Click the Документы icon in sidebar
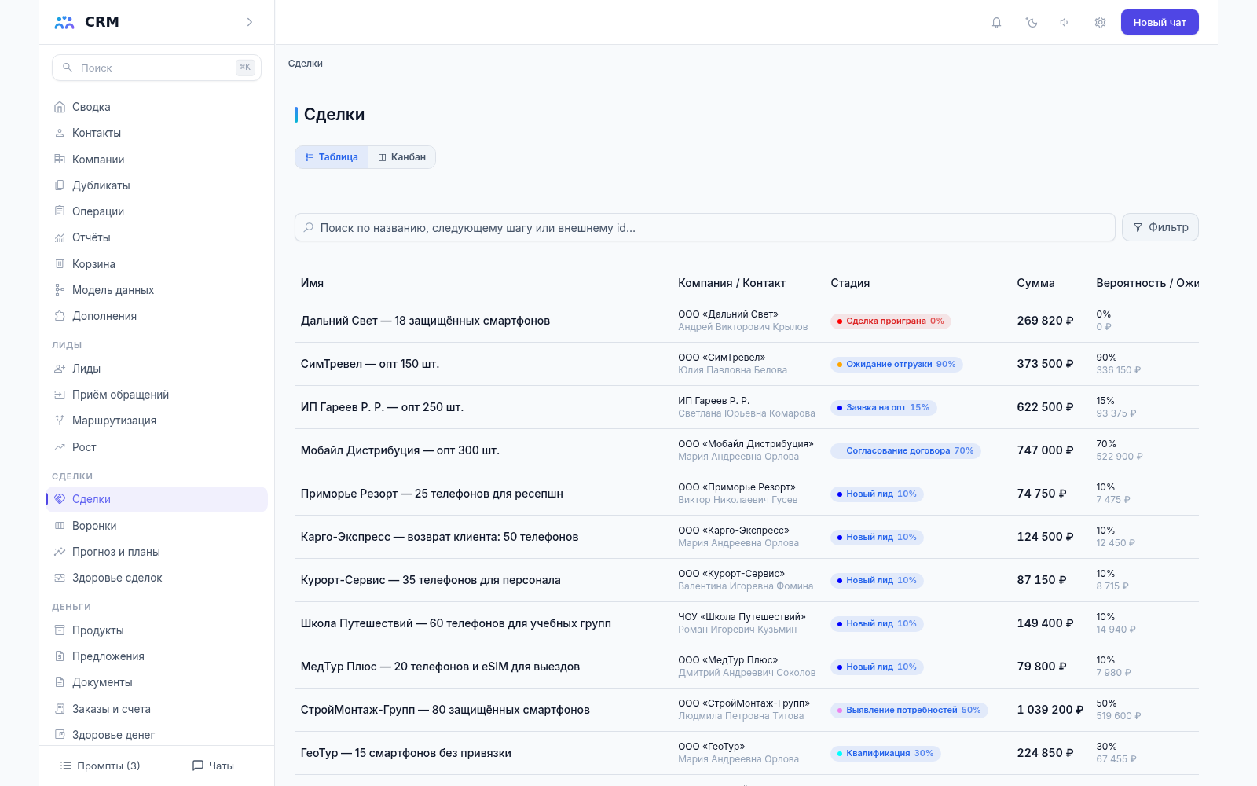Image resolution: width=1257 pixels, height=786 pixels. 60,682
